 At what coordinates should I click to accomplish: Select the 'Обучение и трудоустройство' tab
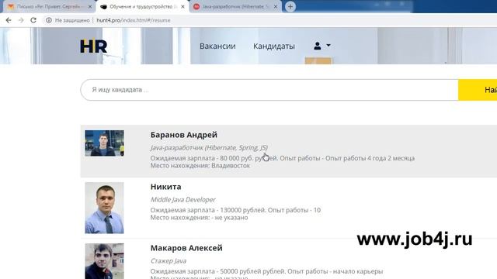143,7
